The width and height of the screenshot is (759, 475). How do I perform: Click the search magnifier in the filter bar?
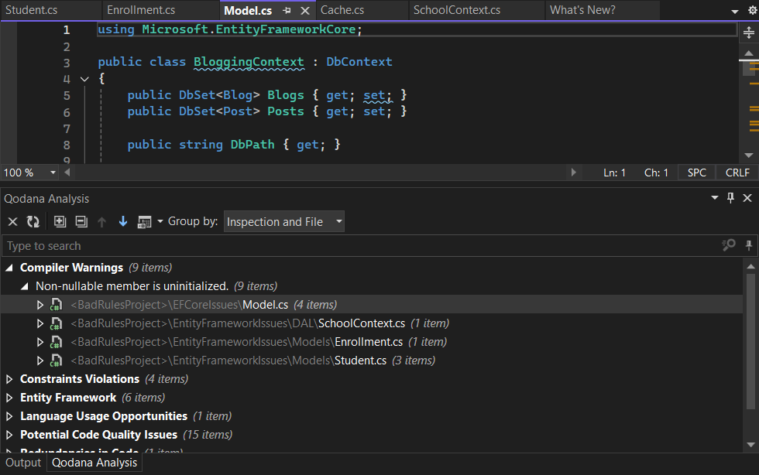click(727, 244)
